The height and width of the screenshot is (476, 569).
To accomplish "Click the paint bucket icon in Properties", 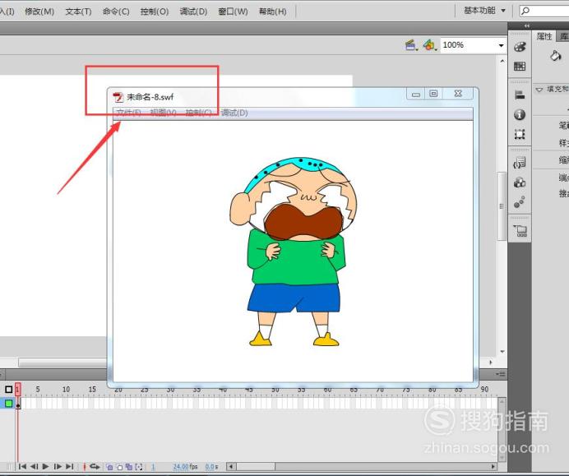I will [x=555, y=56].
